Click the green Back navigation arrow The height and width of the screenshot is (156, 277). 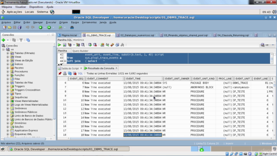click(41, 27)
